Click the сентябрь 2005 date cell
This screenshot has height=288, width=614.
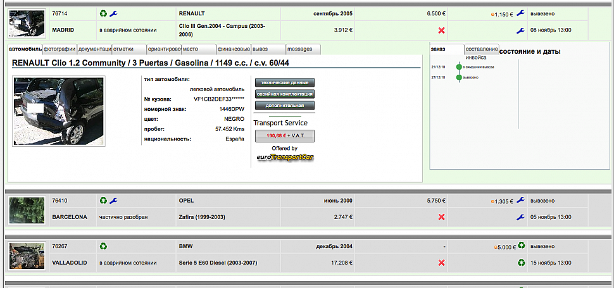pos(318,13)
